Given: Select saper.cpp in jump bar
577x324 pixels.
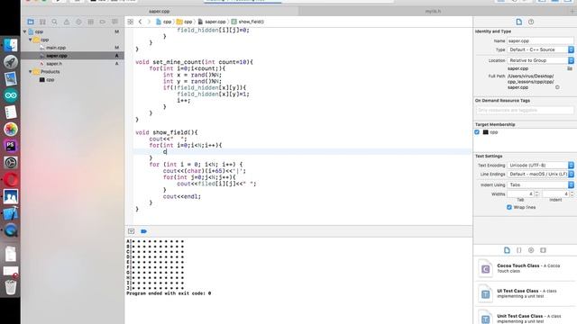Looking at the screenshot, I should (x=212, y=22).
